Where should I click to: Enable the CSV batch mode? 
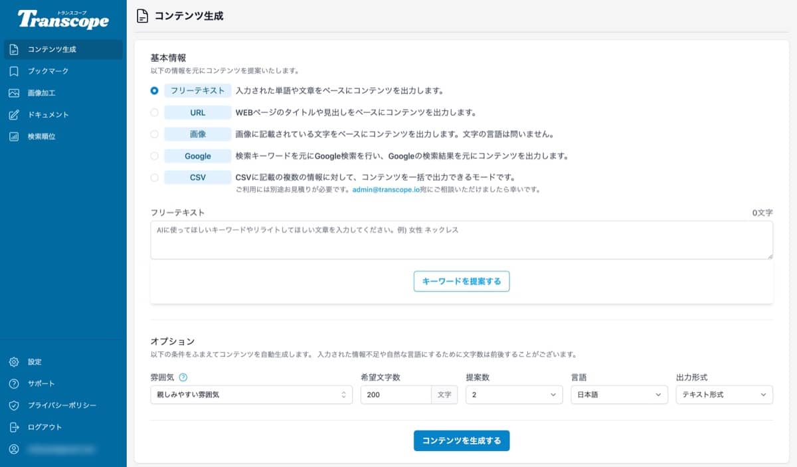[x=153, y=177]
